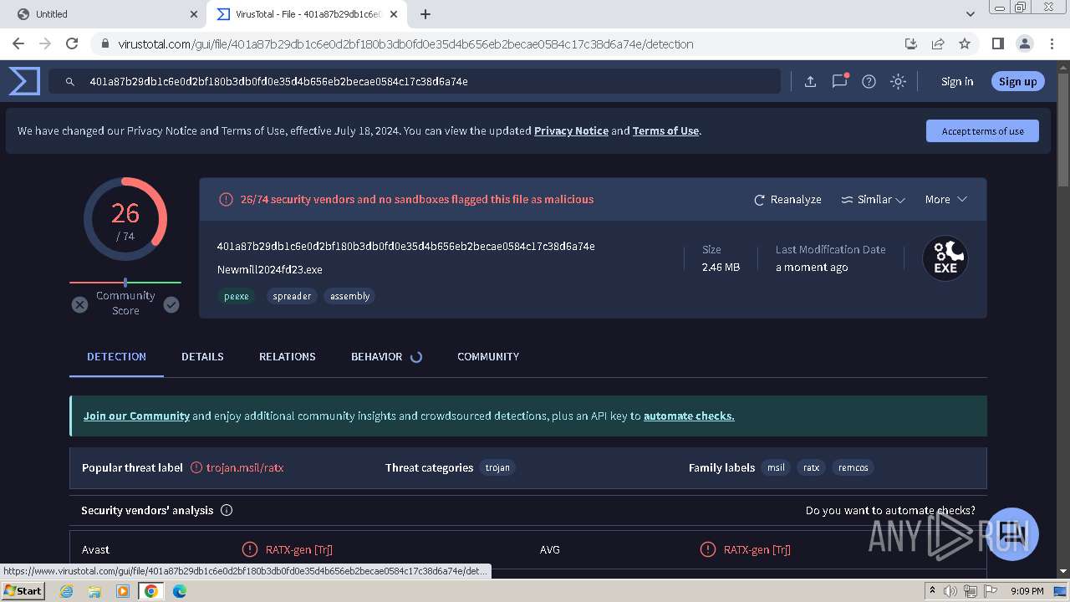Viewport: 1070px width, 602px height.
Task: Open new browser tab plus button
Action: 425,14
